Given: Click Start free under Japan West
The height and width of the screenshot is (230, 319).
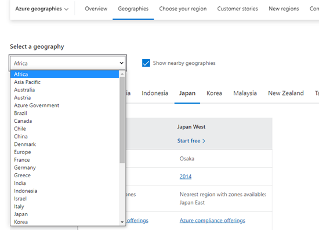Looking at the screenshot, I should (191, 141).
